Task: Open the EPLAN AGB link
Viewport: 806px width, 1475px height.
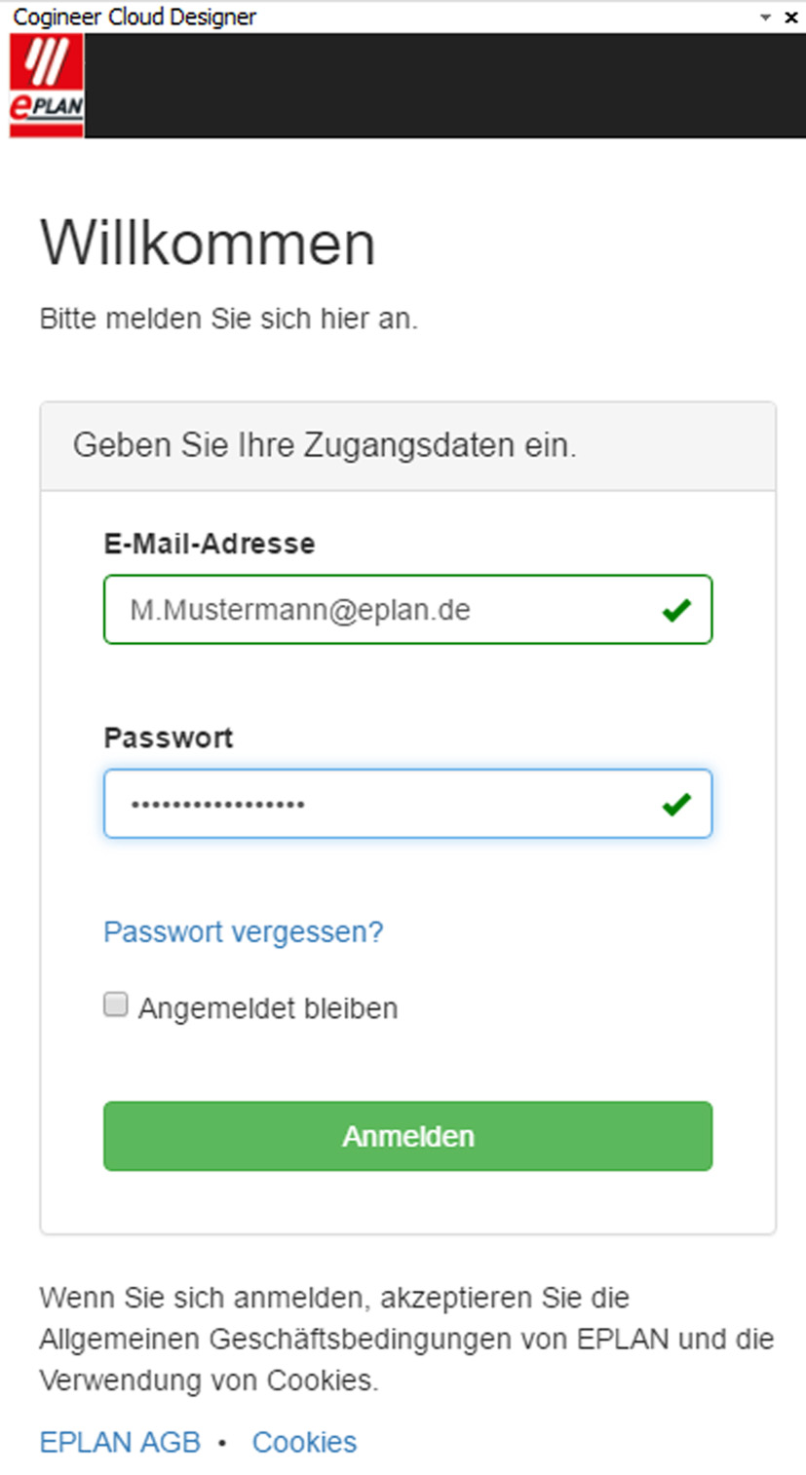Action: (120, 1442)
